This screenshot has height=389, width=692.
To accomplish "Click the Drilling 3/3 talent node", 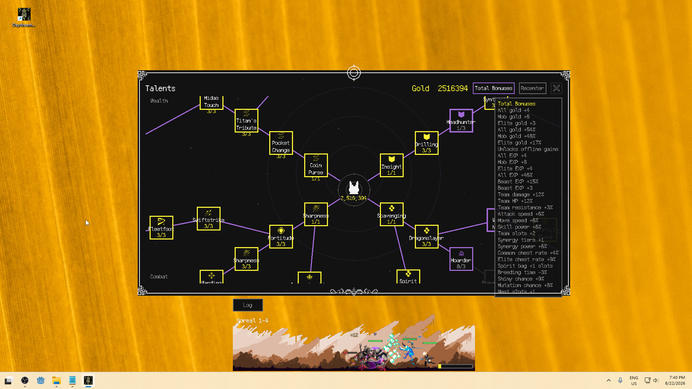I will click(x=426, y=143).
